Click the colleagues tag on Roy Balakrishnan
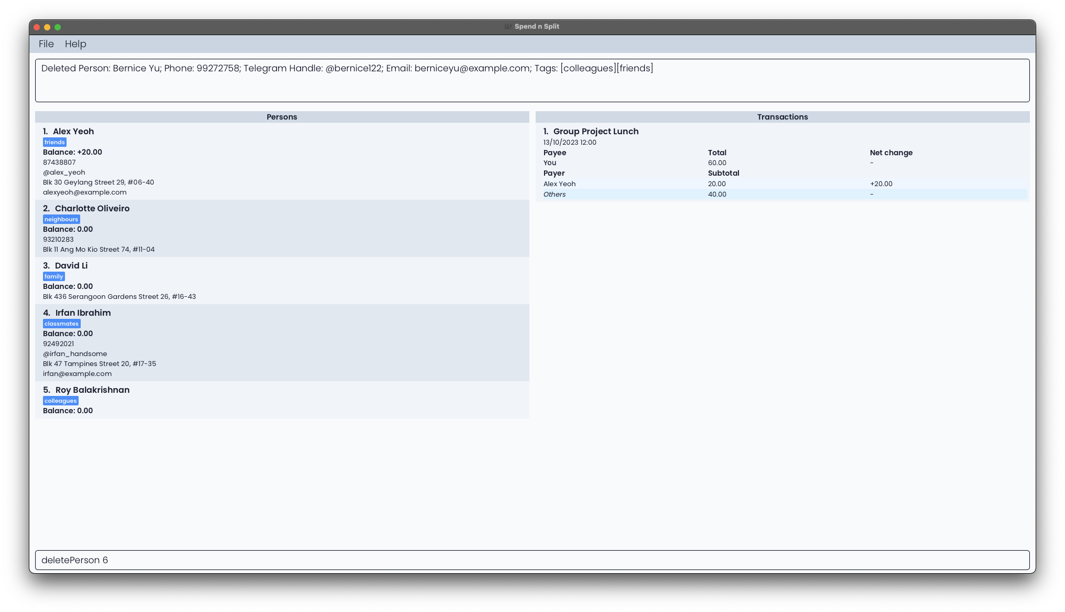The image size is (1065, 612). coord(61,400)
